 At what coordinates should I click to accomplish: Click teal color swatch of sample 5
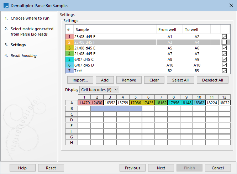[x=69, y=59]
